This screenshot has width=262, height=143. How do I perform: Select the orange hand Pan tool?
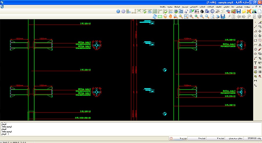[170, 17]
